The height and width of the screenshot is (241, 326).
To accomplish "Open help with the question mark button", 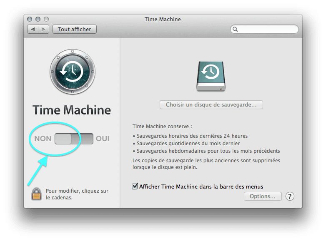I will 290,196.
